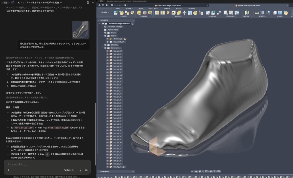Screen dimensions: 293x178
Task: Collapse the Construction folder
Action: (102, 48)
